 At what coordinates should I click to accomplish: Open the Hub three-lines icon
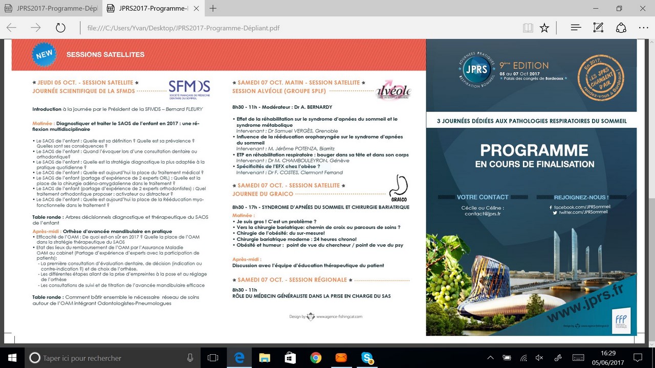tap(576, 28)
